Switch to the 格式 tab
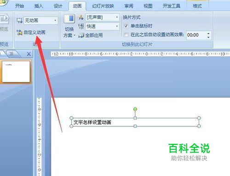 [197, 6]
